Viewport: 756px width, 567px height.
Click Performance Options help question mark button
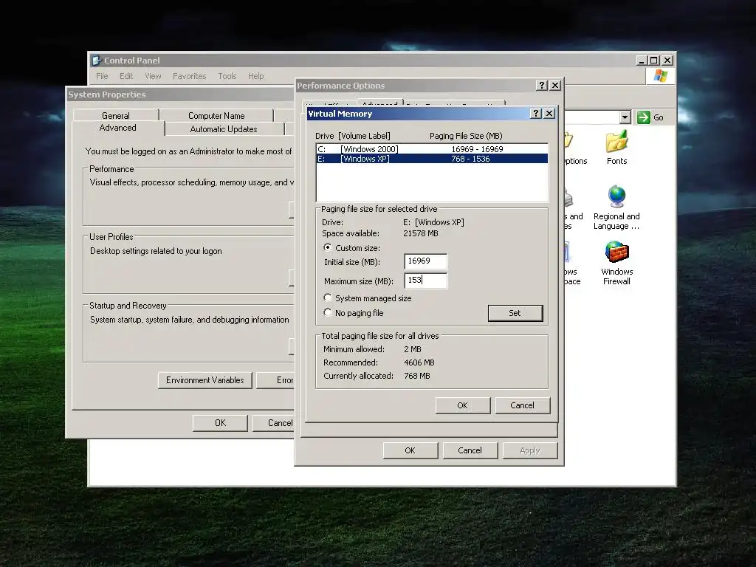pyautogui.click(x=542, y=86)
